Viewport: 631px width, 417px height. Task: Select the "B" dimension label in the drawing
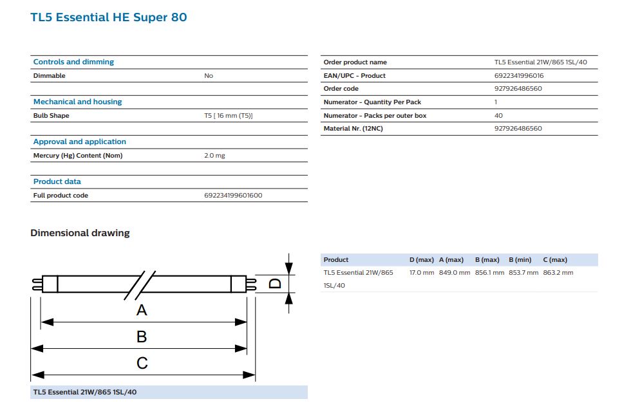point(142,337)
